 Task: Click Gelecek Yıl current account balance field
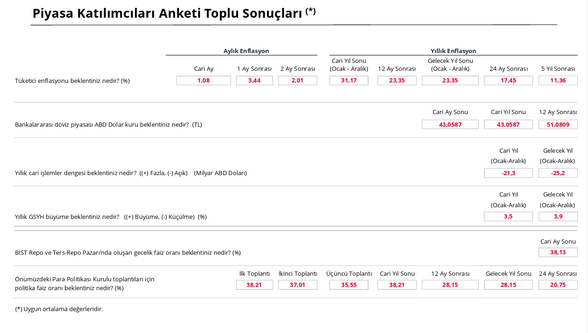coord(558,173)
